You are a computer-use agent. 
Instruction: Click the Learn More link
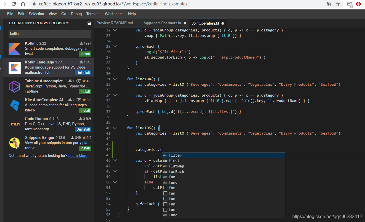tap(78, 156)
